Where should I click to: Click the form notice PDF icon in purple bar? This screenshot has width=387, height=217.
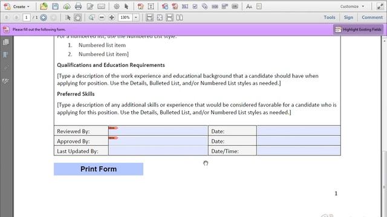coord(6,30)
